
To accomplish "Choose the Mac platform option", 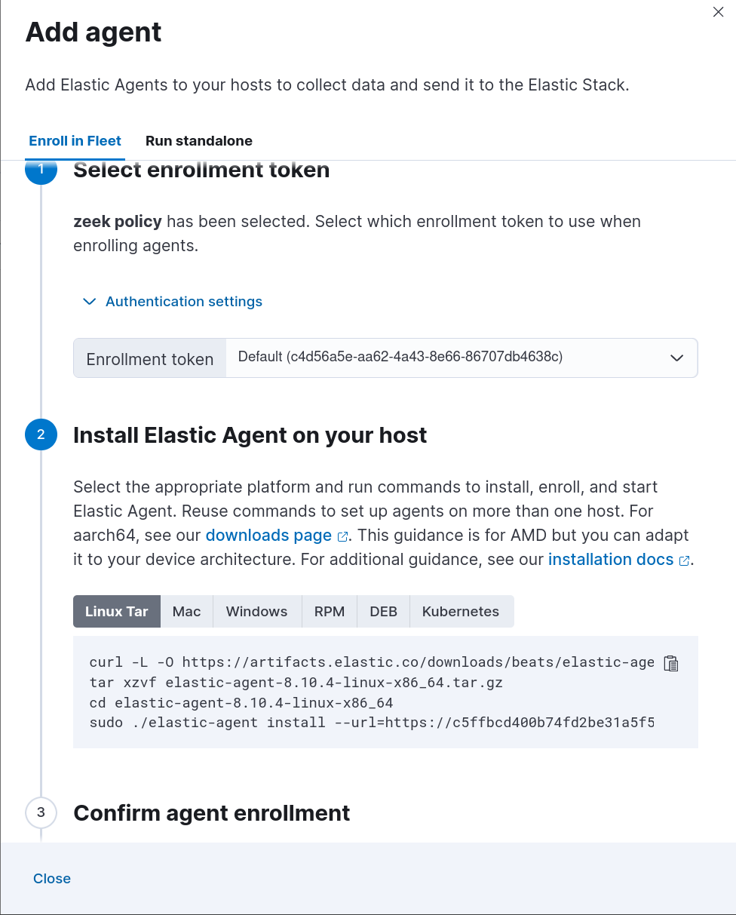I will coord(187,612).
